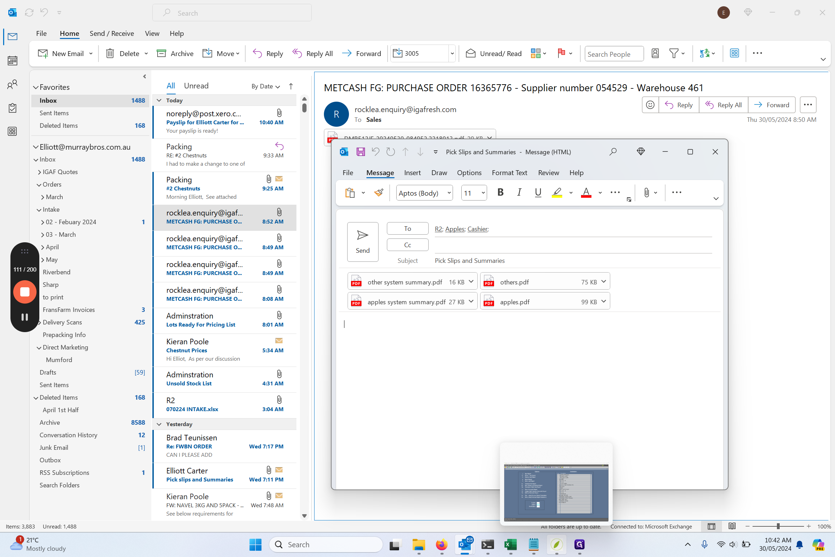Click the text highlight color button
This screenshot has width=835, height=557.
tap(557, 193)
